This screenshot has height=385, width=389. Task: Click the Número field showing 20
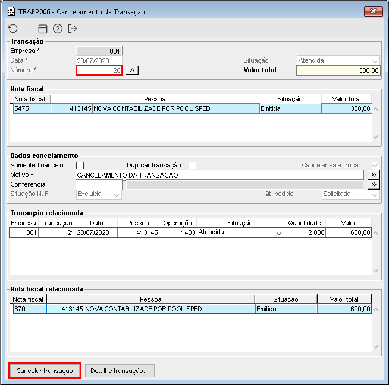(99, 70)
